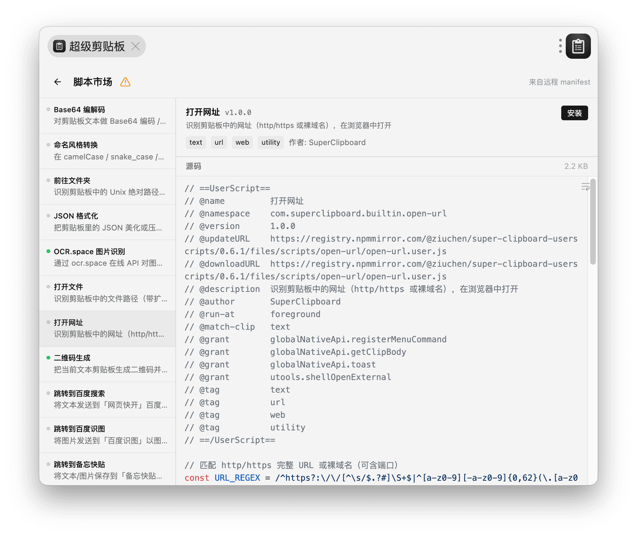Image resolution: width=637 pixels, height=537 pixels.
Task: Select 二维码生成 script
Action: tap(107, 364)
